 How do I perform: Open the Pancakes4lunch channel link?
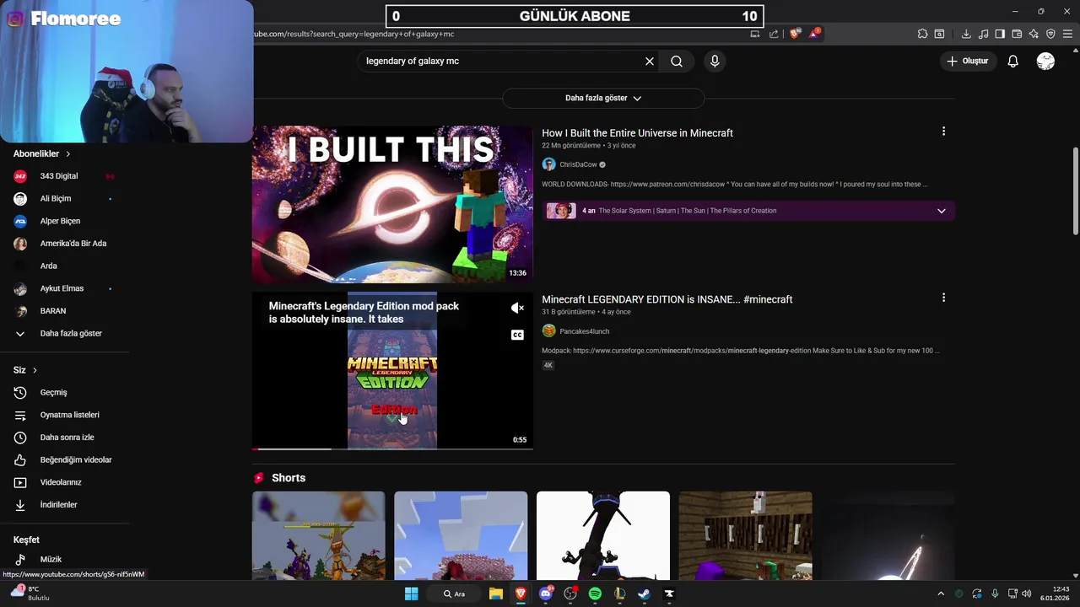pos(584,331)
